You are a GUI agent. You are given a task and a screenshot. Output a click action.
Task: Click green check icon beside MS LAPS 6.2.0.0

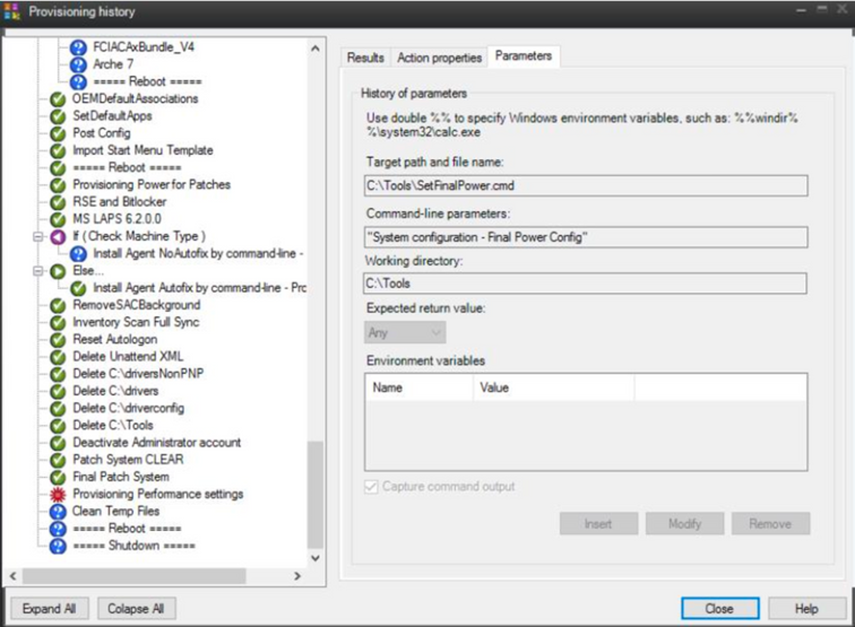point(57,220)
